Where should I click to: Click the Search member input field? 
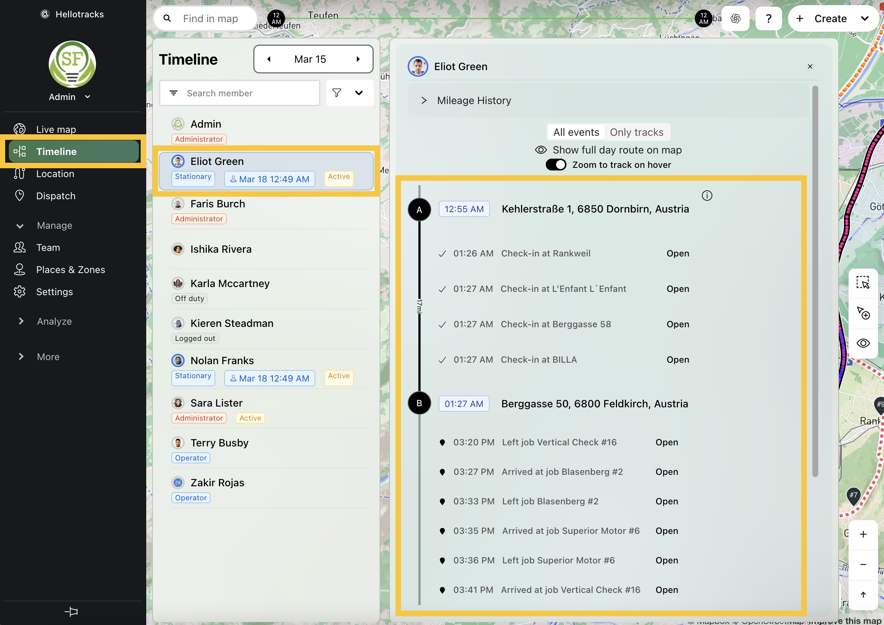point(247,93)
